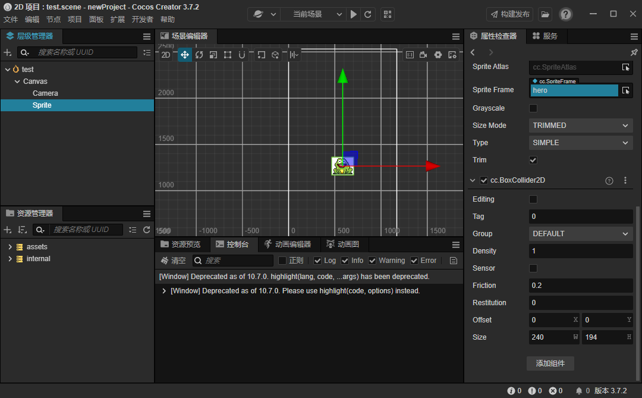Toggle the snap magnet tool
The width and height of the screenshot is (642, 398).
click(242, 55)
